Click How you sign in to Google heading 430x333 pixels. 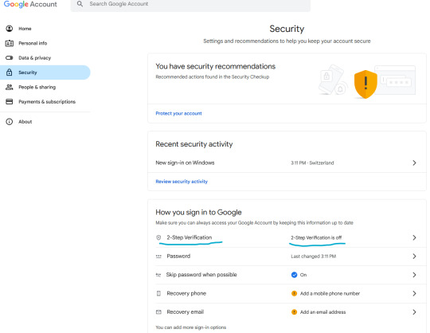tap(198, 213)
